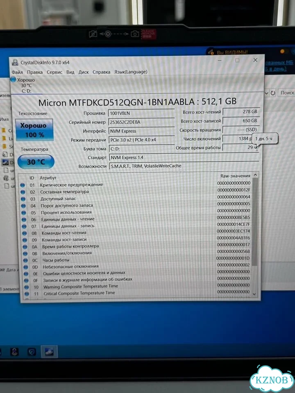Open address dropdown arrow in Explorer window
The height and width of the screenshot is (393, 295).
pyautogui.click(x=266, y=93)
